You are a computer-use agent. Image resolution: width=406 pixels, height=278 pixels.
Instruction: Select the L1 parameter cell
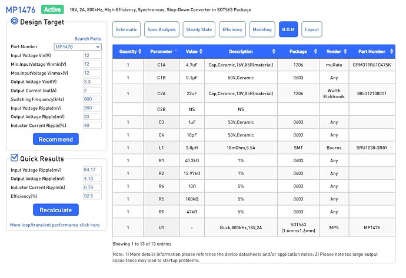coord(161,148)
